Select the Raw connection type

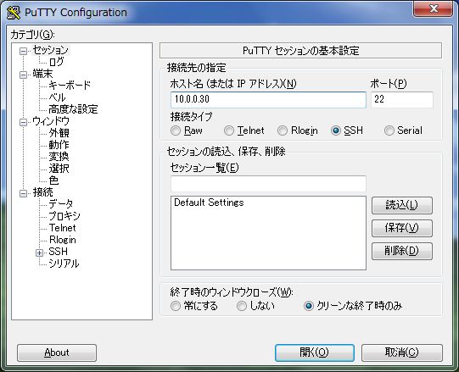[x=176, y=130]
